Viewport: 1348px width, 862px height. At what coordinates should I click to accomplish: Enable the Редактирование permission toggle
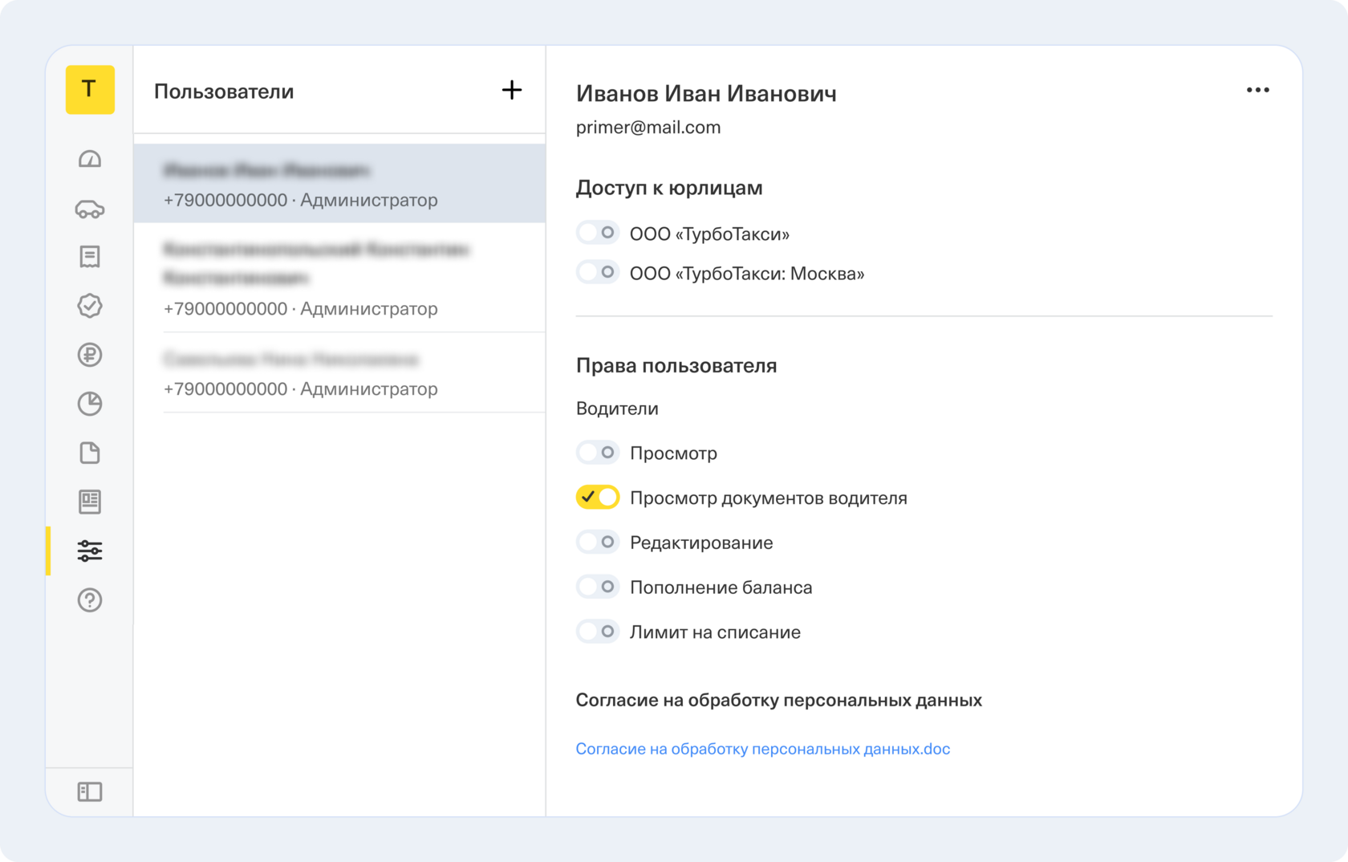tap(598, 543)
